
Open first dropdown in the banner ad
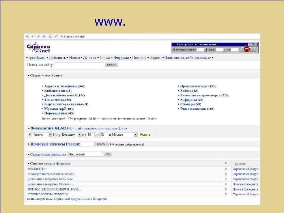tap(202, 49)
